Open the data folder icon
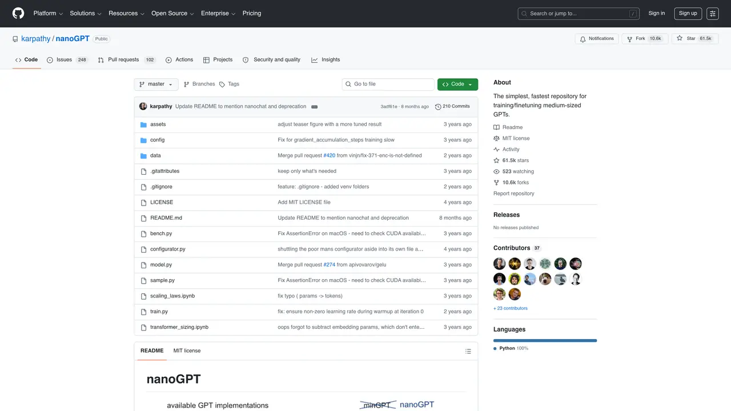The image size is (731, 411). coord(144,155)
